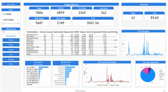Screen dimensions: 168x92
Task: Click the sort arrow under Consumed CO2
Action: [94, 33]
